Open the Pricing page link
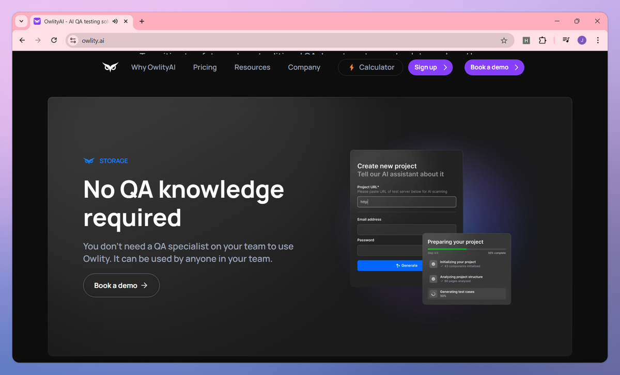This screenshot has height=375, width=620. (205, 67)
